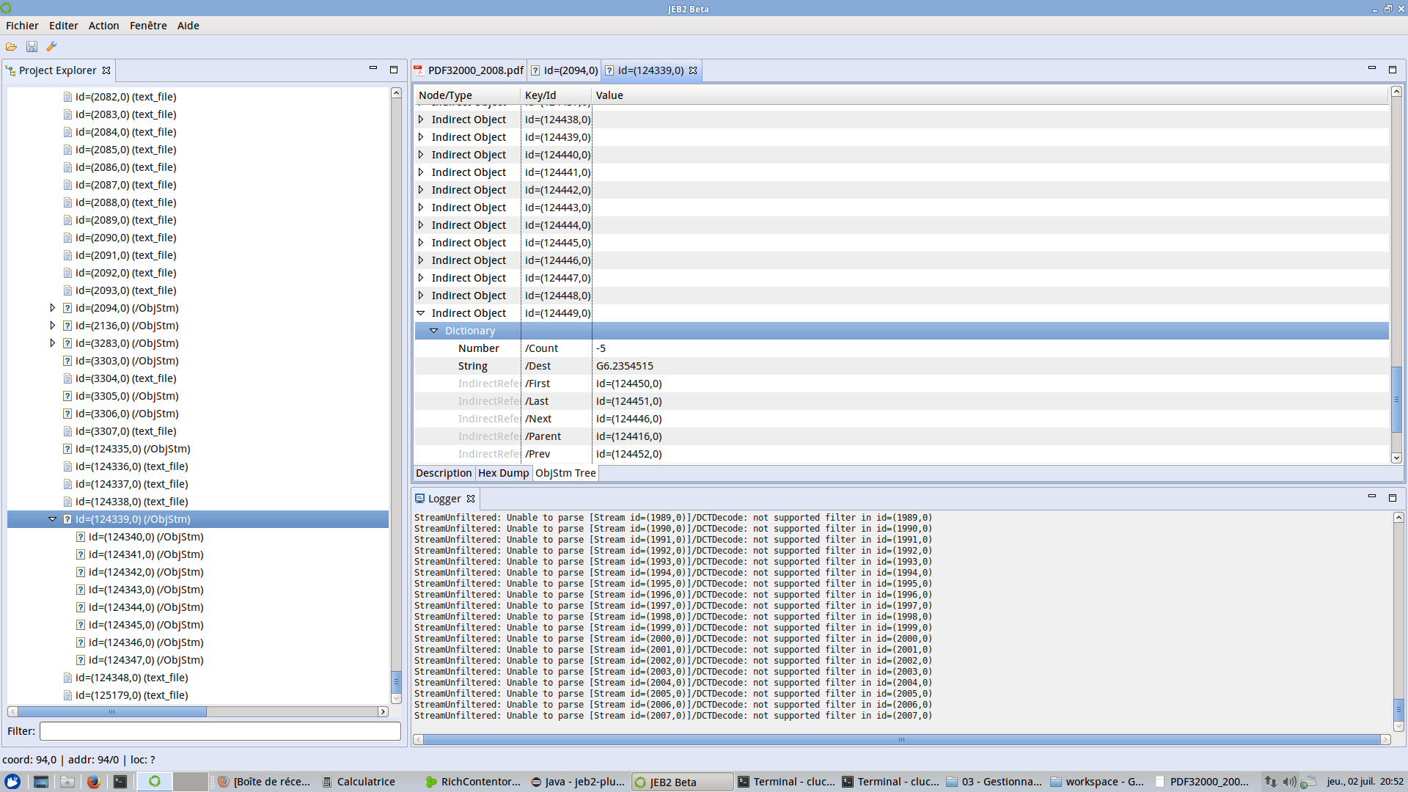The image size is (1408, 792).
Task: Click the Filter input field
Action: [220, 731]
